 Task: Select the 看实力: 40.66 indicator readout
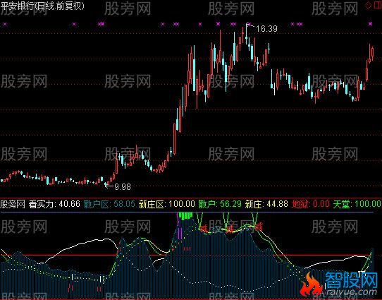(x=54, y=204)
